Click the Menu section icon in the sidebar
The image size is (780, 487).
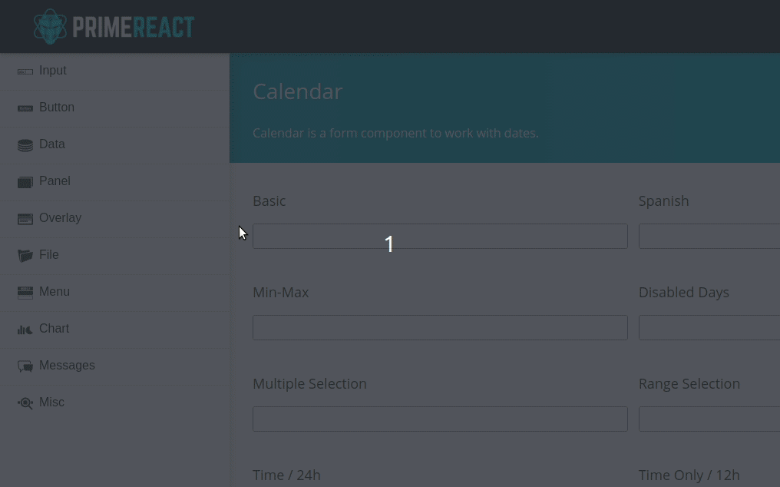click(x=25, y=292)
